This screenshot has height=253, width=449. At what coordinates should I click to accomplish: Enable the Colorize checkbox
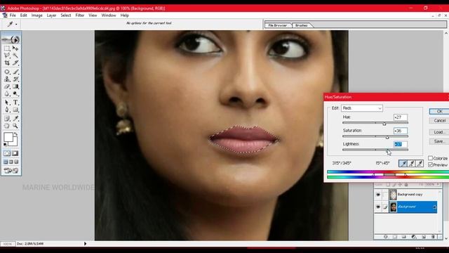430,158
